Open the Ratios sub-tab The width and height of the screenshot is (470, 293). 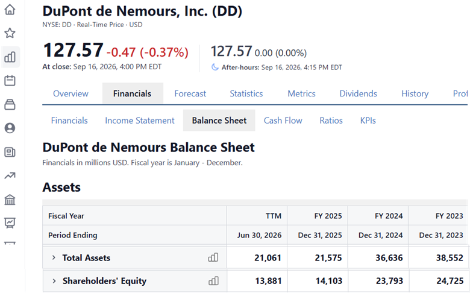click(x=331, y=120)
